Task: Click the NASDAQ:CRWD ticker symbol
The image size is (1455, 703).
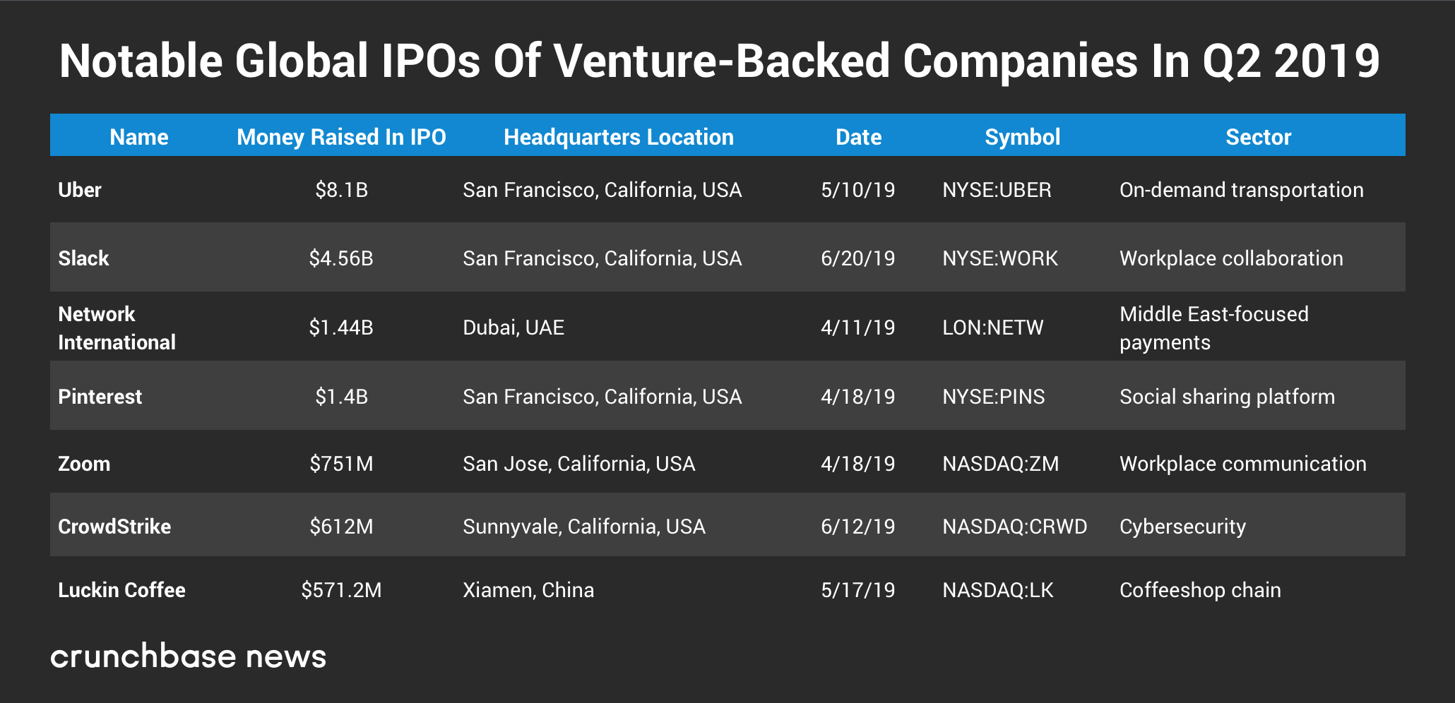Action: pyautogui.click(x=1014, y=527)
